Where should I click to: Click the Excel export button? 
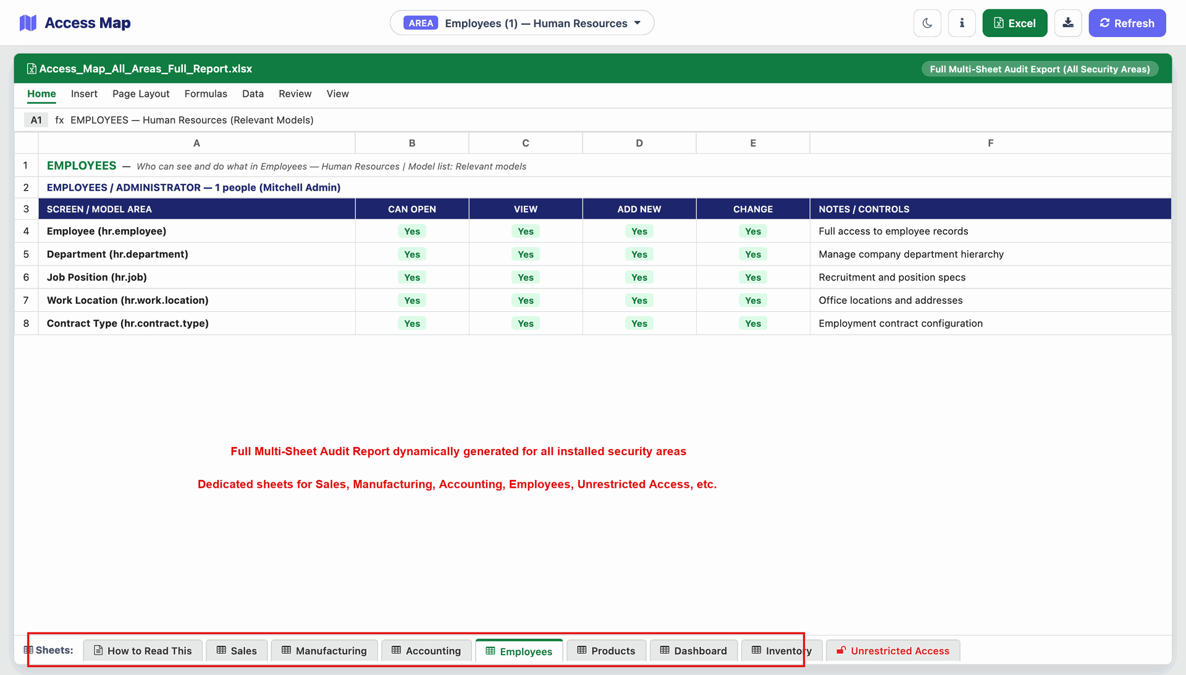1015,23
